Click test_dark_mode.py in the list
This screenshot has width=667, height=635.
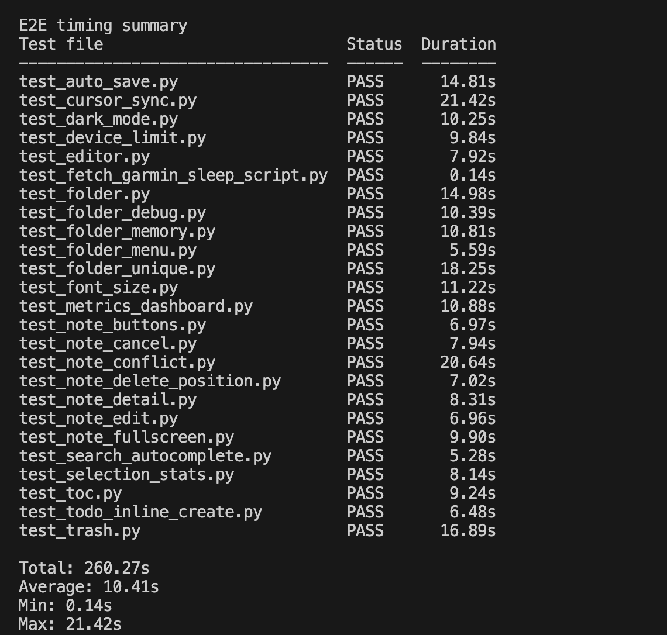pyautogui.click(x=98, y=119)
